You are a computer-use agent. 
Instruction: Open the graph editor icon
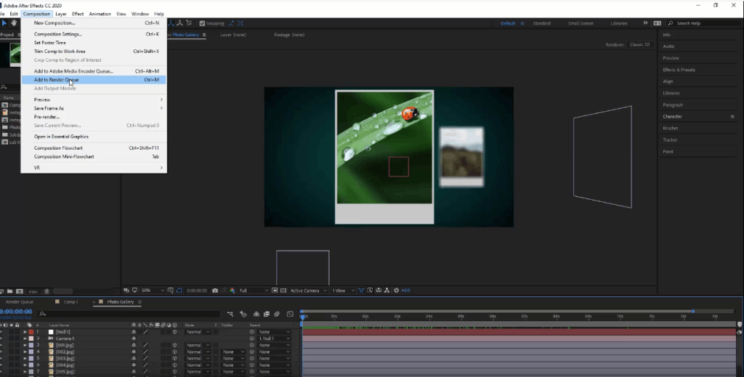tap(290, 314)
